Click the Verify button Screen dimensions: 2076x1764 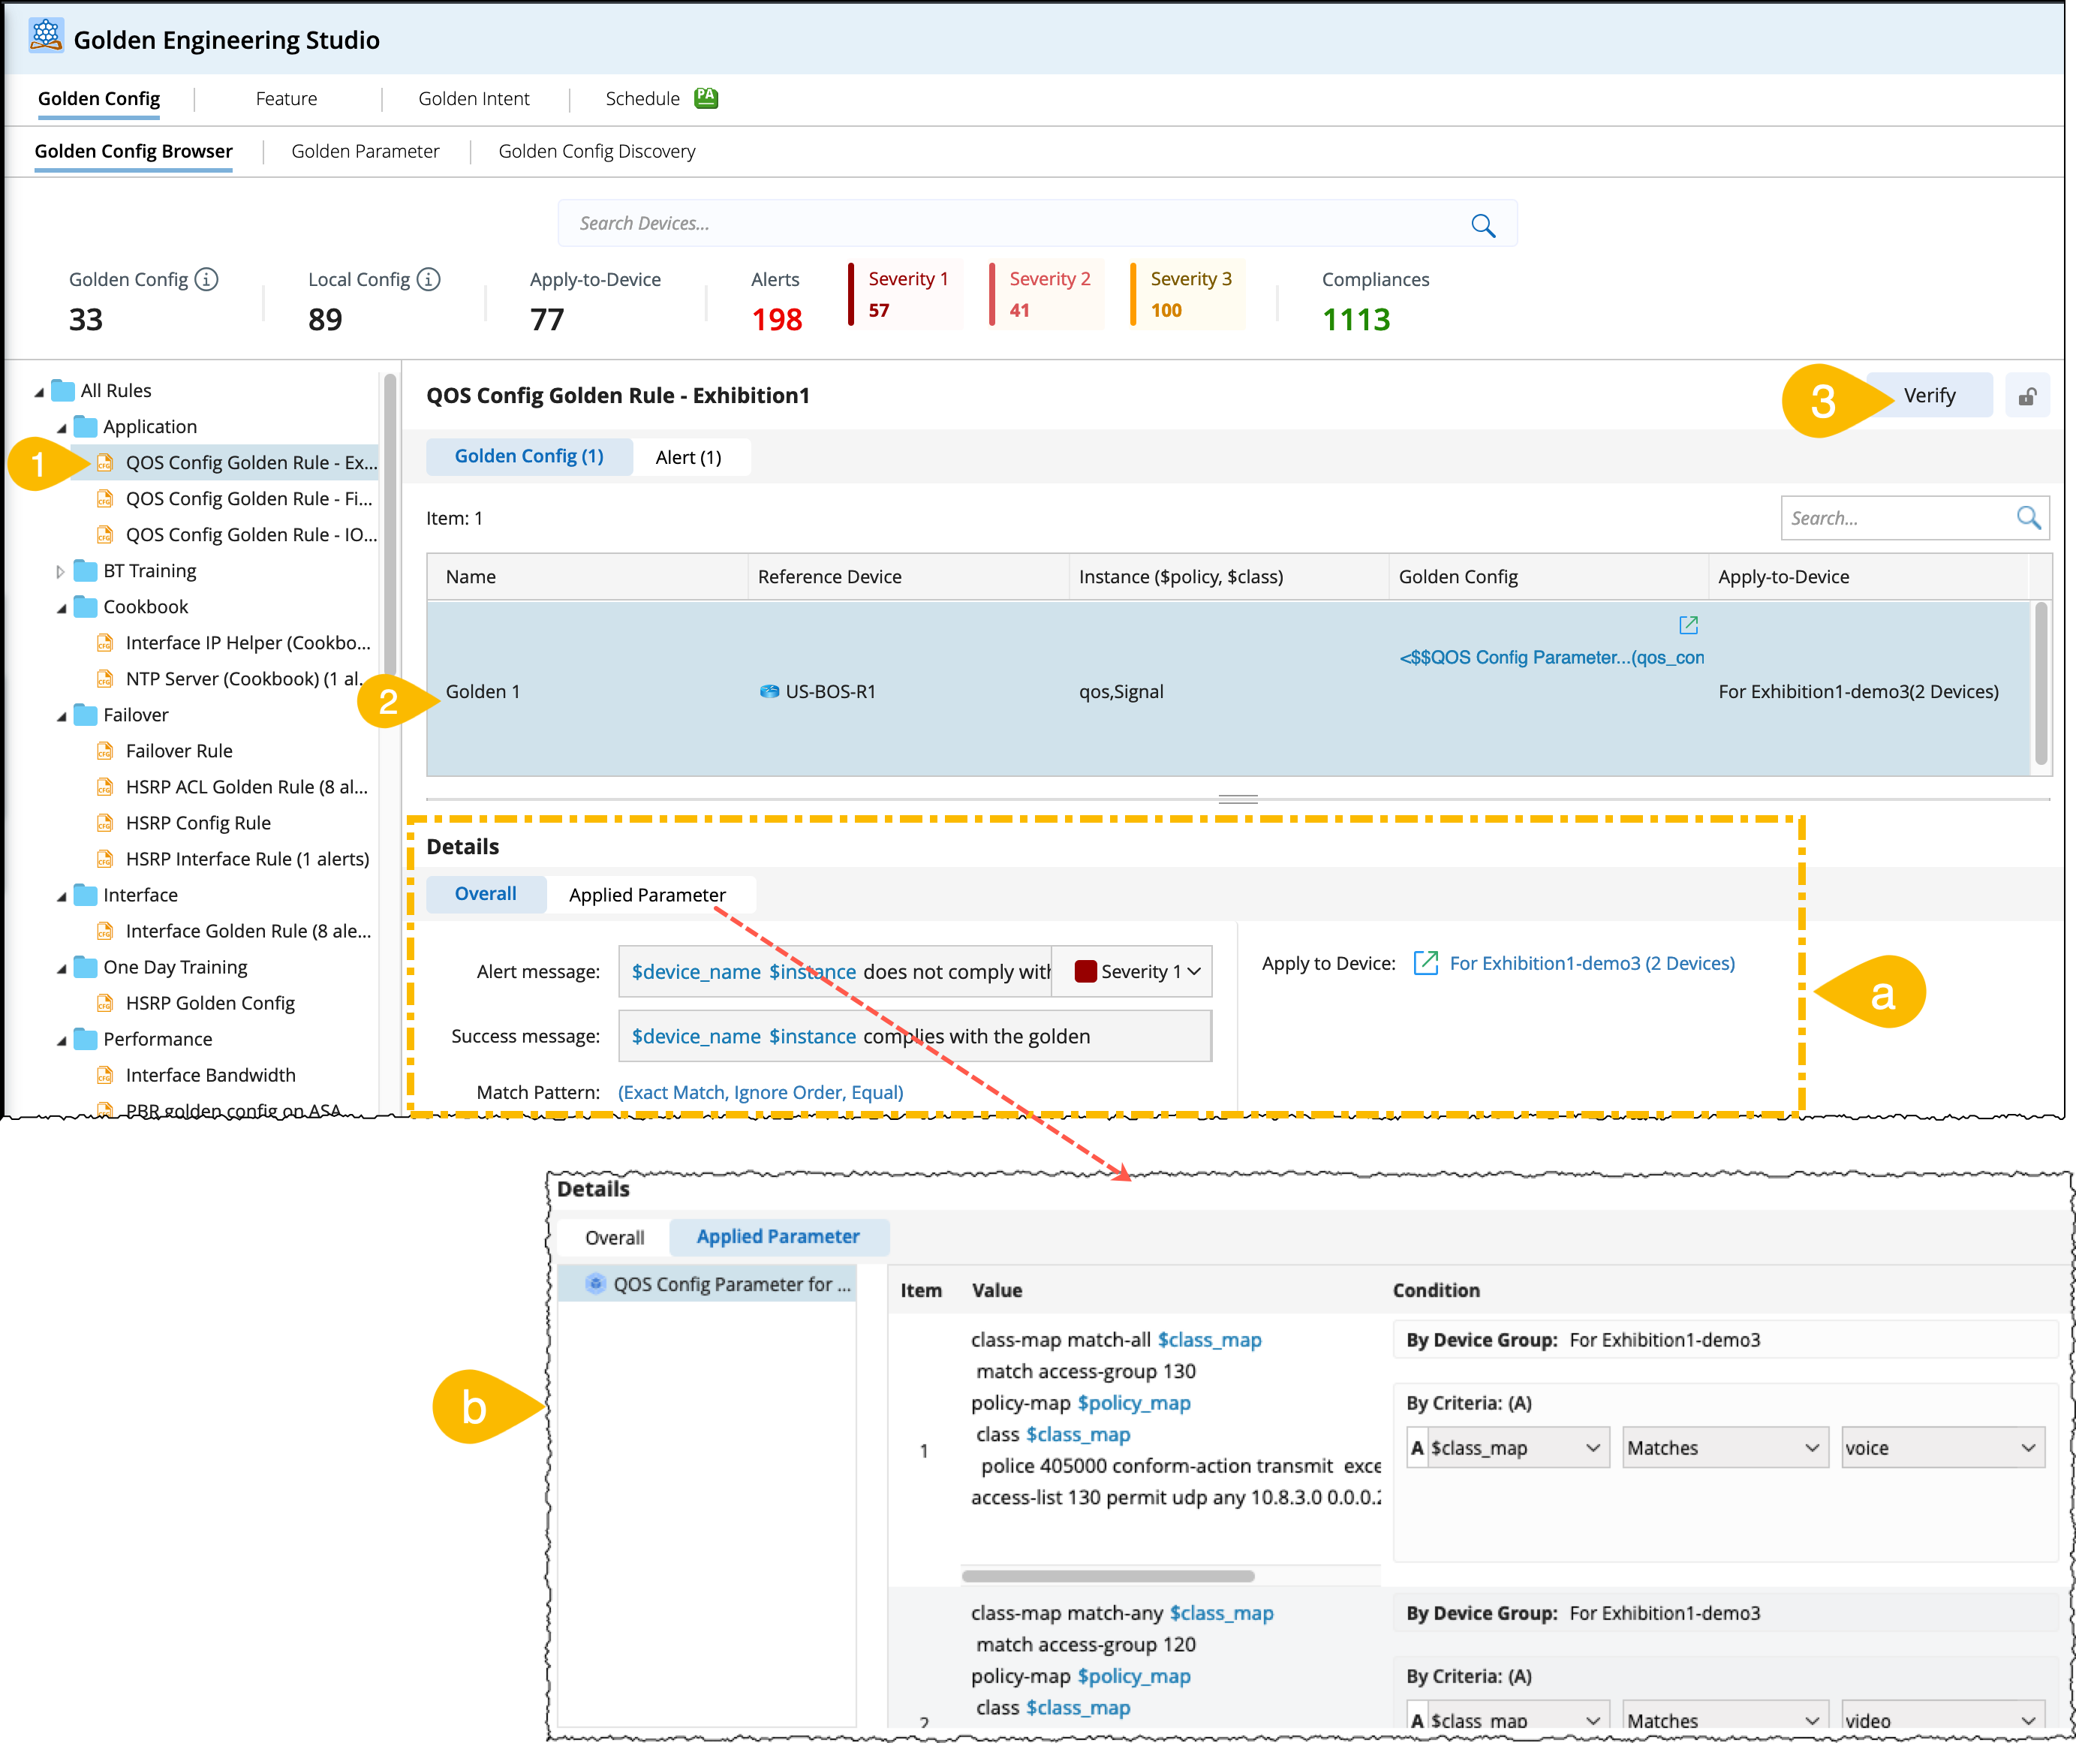(x=1929, y=396)
